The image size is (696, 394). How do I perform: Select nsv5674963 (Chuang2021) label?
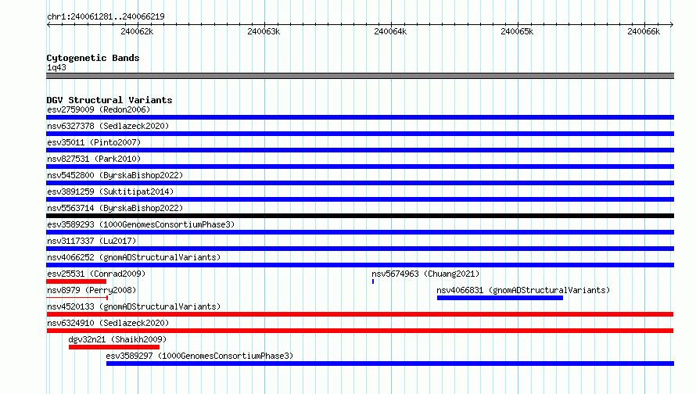[x=425, y=274]
